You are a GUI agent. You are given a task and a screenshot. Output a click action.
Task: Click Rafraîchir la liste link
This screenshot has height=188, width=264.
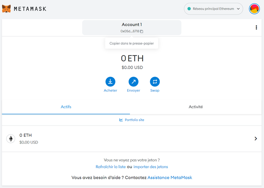pos(111,167)
